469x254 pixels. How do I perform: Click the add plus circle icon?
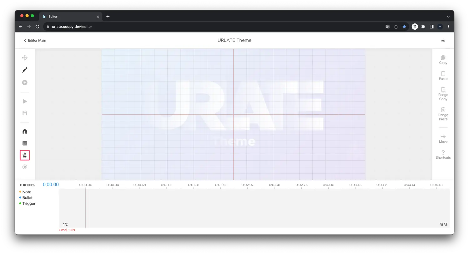pyautogui.click(x=25, y=82)
